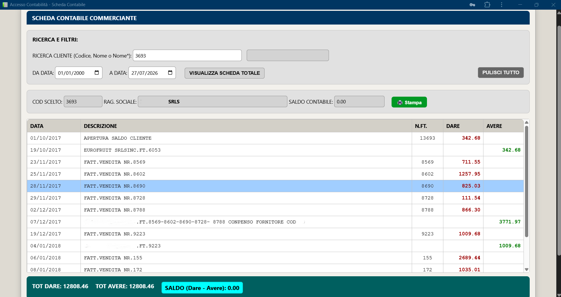Click table scroll down arrow
Screen dimensions: 561x297
[526, 270]
